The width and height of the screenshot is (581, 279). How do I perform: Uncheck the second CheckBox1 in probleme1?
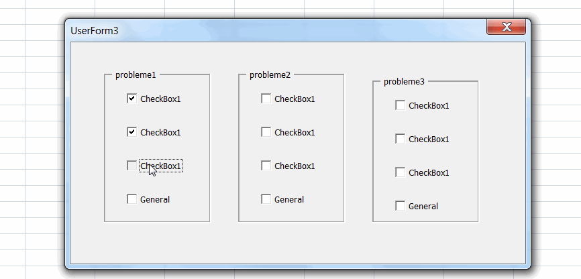click(131, 132)
